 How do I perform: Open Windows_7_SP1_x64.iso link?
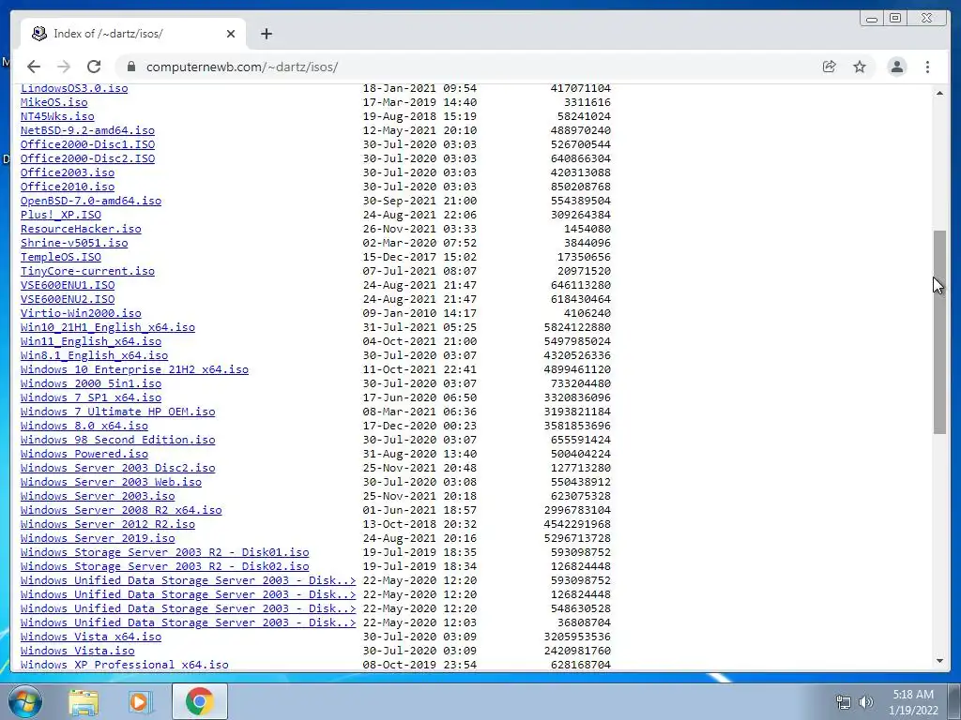[x=91, y=397]
